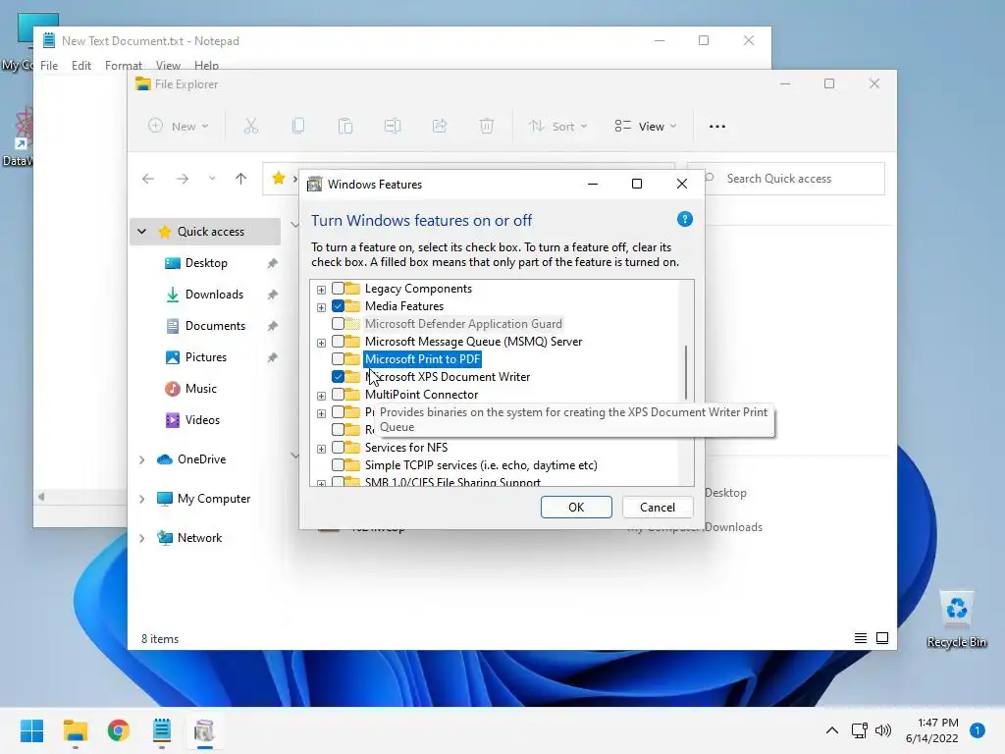Click the Paste icon in File Explorer toolbar

(345, 127)
